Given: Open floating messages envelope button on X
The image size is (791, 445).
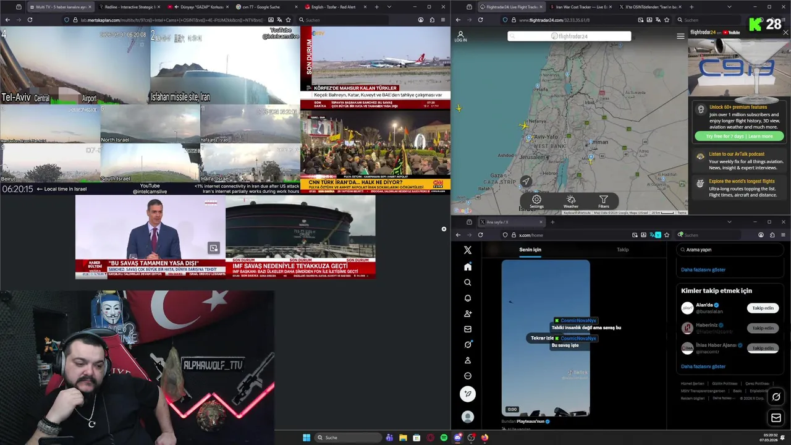Looking at the screenshot, I should pyautogui.click(x=776, y=418).
